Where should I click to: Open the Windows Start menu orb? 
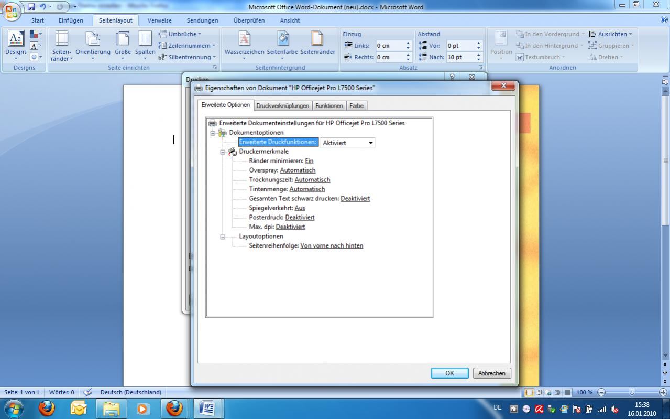pyautogui.click(x=14, y=408)
